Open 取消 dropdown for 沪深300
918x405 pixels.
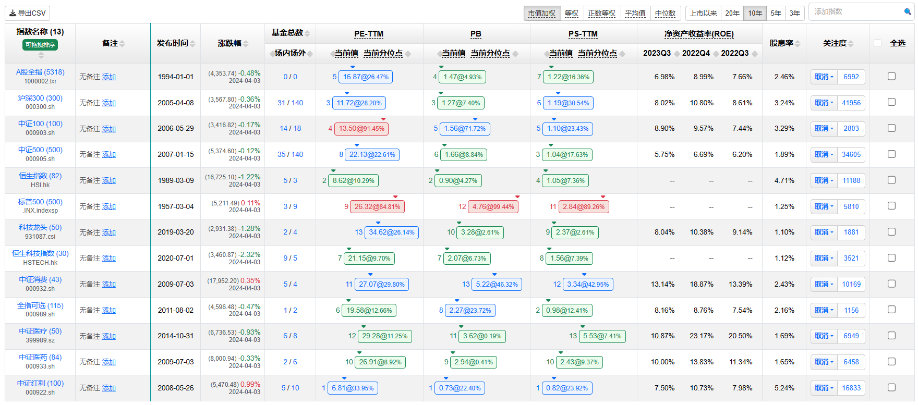coord(824,103)
